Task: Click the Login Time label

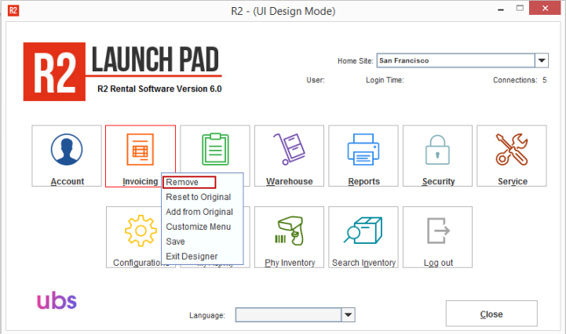Action: (385, 80)
